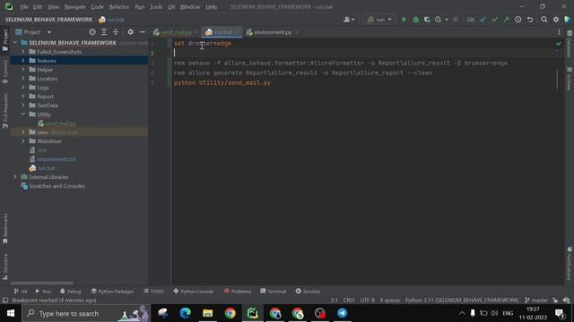Click the Windows taskbar search box
This screenshot has width=574, height=322.
pos(86,313)
